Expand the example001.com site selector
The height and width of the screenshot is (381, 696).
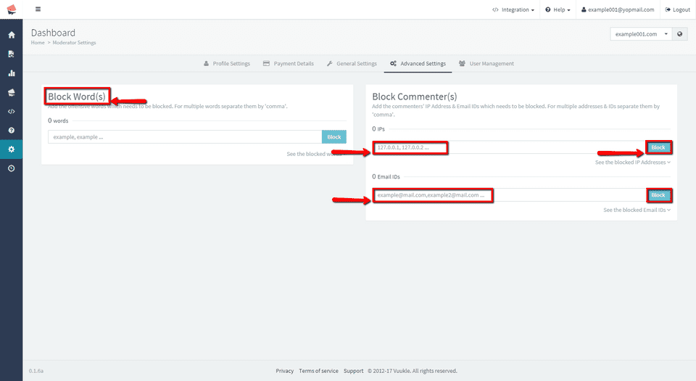[641, 34]
